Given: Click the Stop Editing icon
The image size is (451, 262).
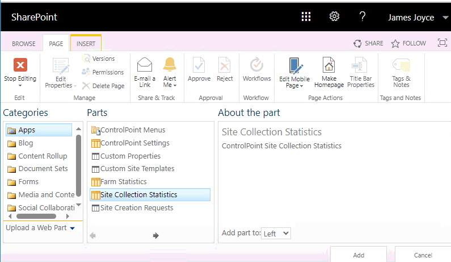Looking at the screenshot, I should 20,65.
